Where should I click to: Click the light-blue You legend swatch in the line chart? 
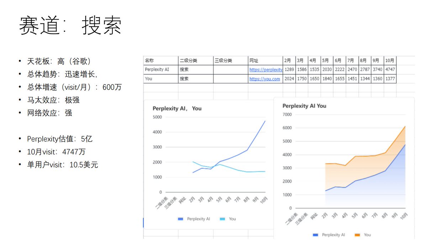[222, 219]
